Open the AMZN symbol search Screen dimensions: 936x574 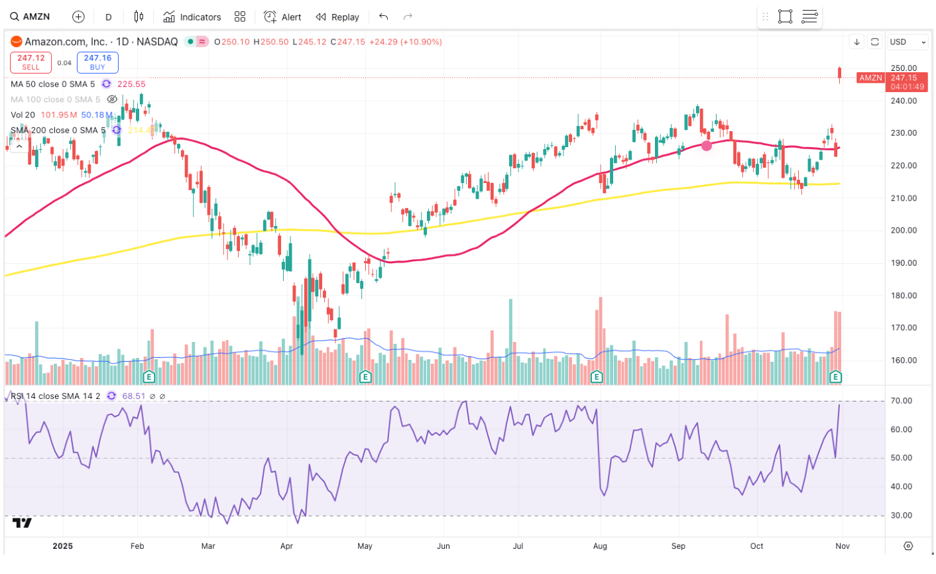(31, 17)
